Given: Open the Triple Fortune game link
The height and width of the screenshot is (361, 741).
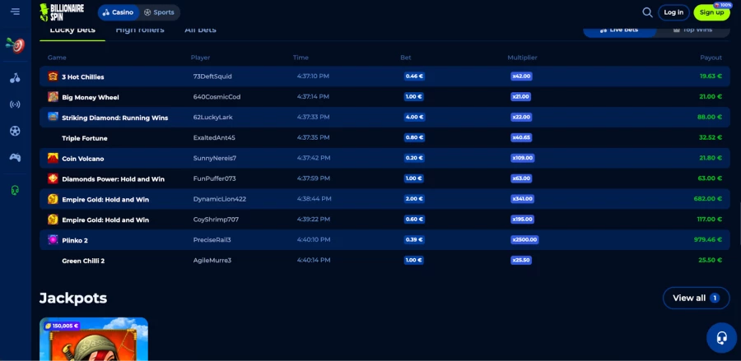Looking at the screenshot, I should click(85, 138).
